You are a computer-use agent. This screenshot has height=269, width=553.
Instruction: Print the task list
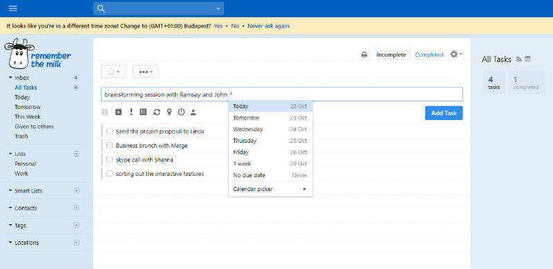[x=364, y=54]
